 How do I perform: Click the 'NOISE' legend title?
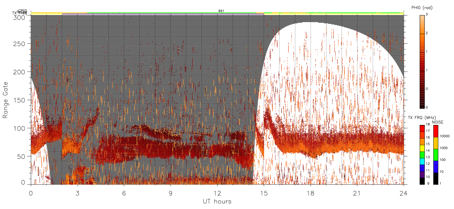(438, 122)
